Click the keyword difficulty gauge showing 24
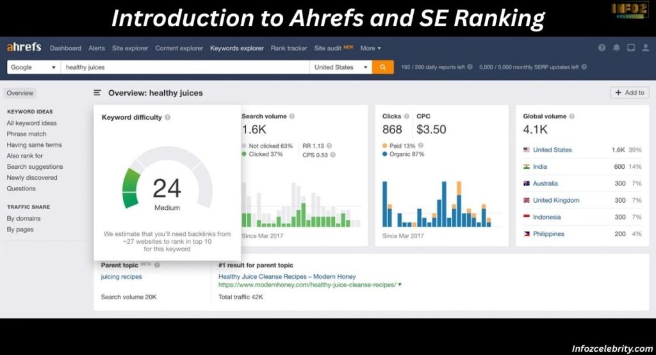The height and width of the screenshot is (355, 656). click(167, 178)
